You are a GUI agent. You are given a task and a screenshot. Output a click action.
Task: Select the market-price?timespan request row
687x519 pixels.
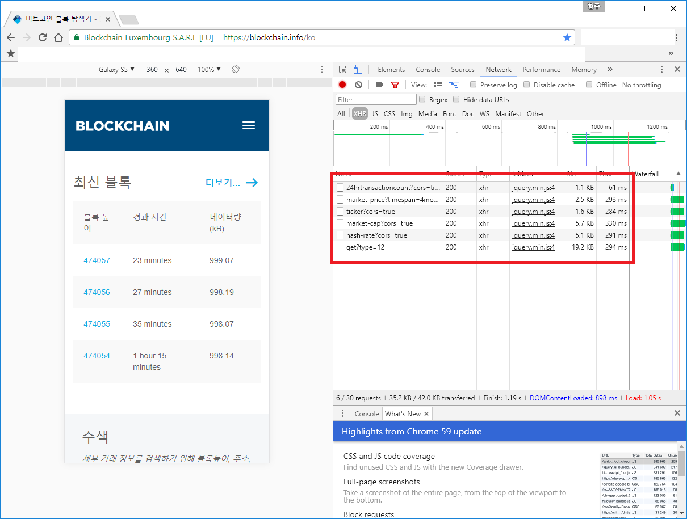tap(481, 200)
